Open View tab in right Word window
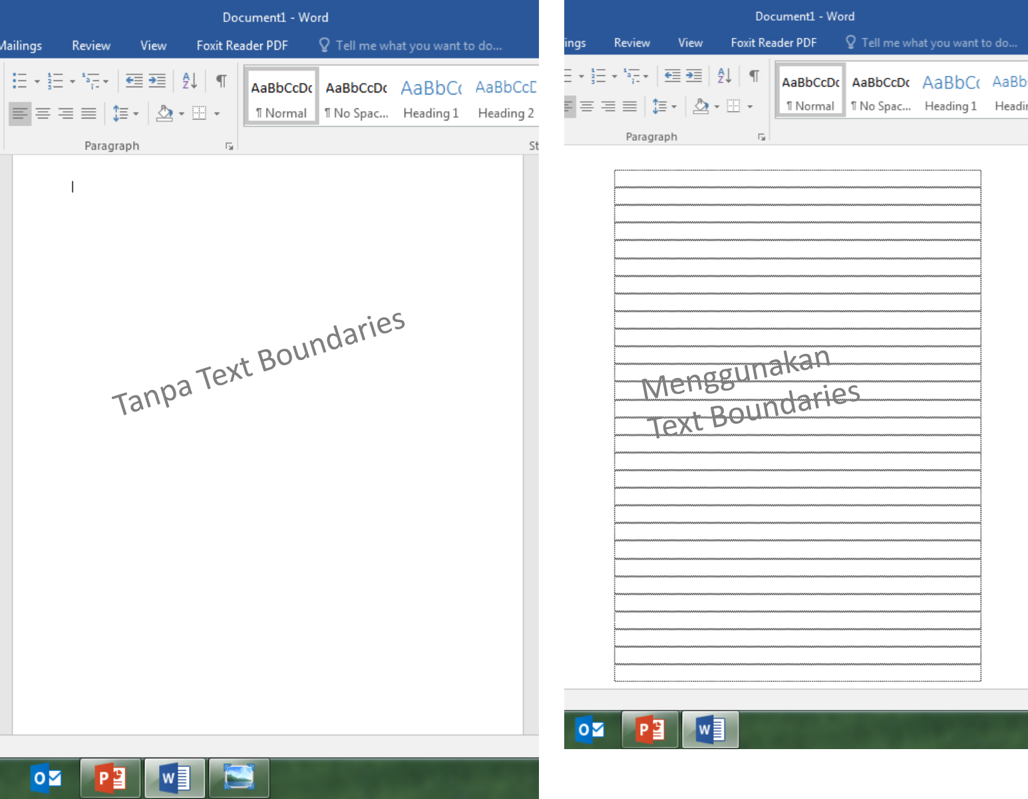Screen dimensions: 1028x799 pyautogui.click(x=691, y=43)
